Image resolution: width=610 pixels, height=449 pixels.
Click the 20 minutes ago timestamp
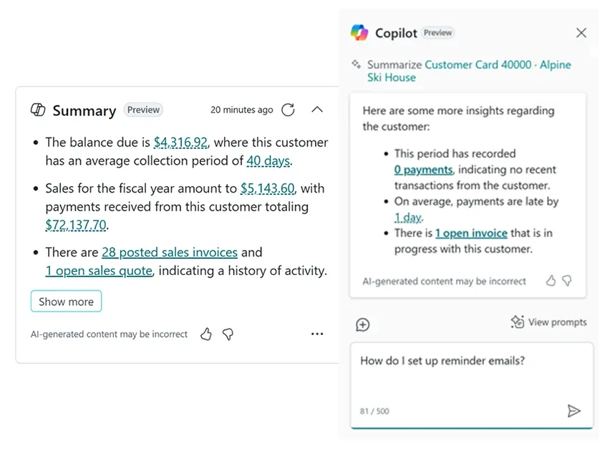point(241,110)
